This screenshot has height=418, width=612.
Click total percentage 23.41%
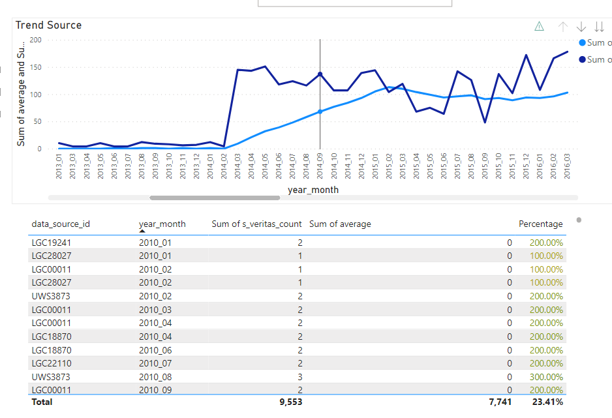point(547,402)
